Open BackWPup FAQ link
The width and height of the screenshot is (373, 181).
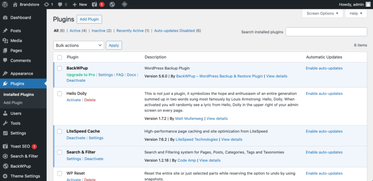point(120,75)
